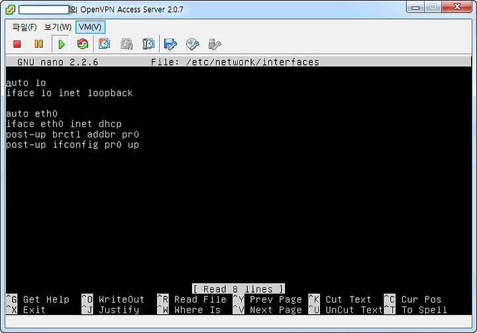Maximize the VM console window
477x333 pixels.
[433, 7]
